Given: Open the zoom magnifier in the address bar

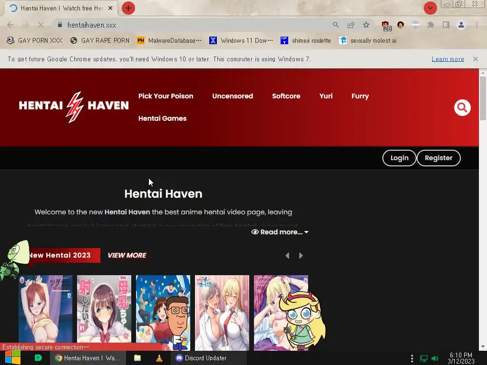Looking at the screenshot, I should click(x=335, y=25).
